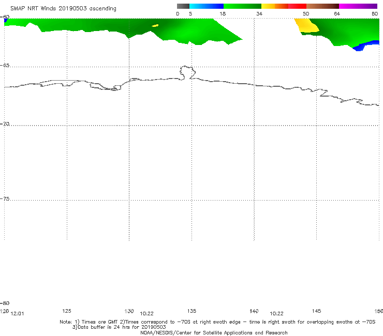Click the large yellow wind patch on the map
Viewport: 383px width, 336px height.
tap(306, 26)
